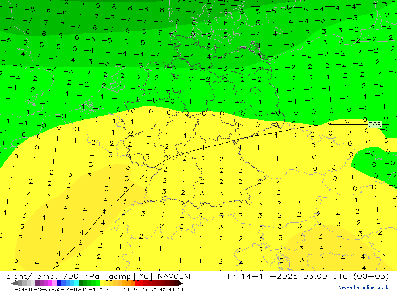The width and height of the screenshot is (397, 291).
Task: Click the -54 tick label on the color scale
Action: pos(20,289)
